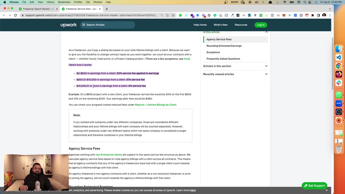Open WhatsApp from the dock
This screenshot has height=194, width=345.
339,95
